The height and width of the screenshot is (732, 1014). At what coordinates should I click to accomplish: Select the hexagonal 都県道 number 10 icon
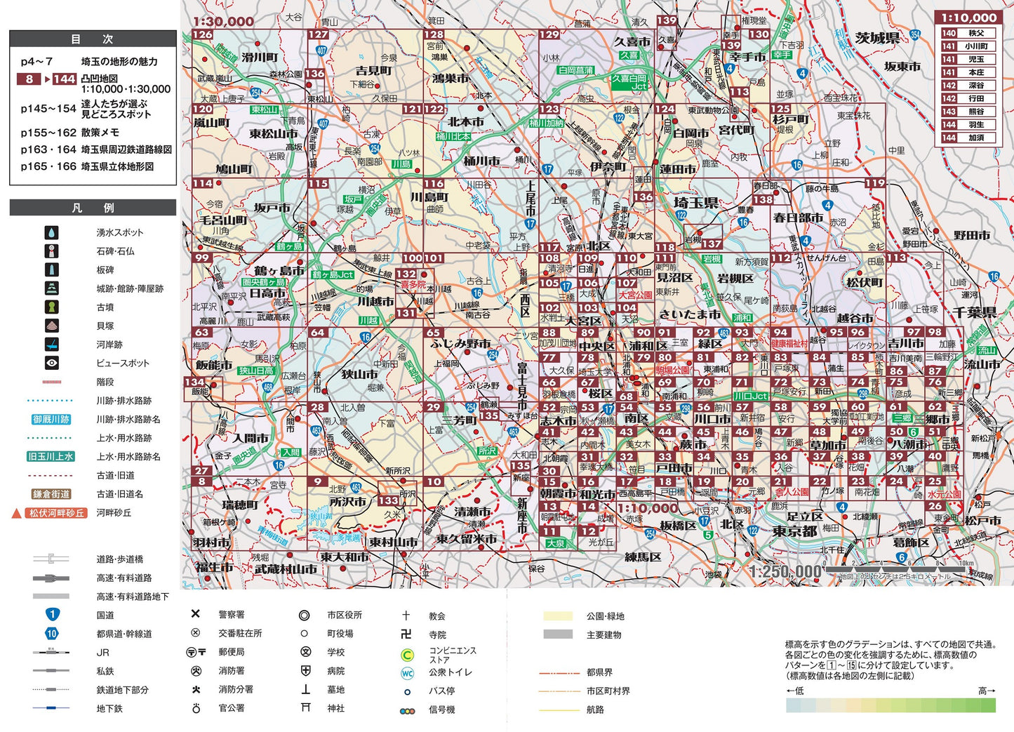51,634
